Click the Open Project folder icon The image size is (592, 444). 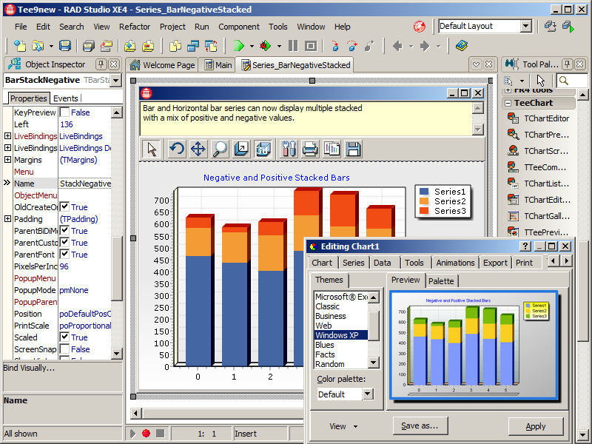click(106, 46)
